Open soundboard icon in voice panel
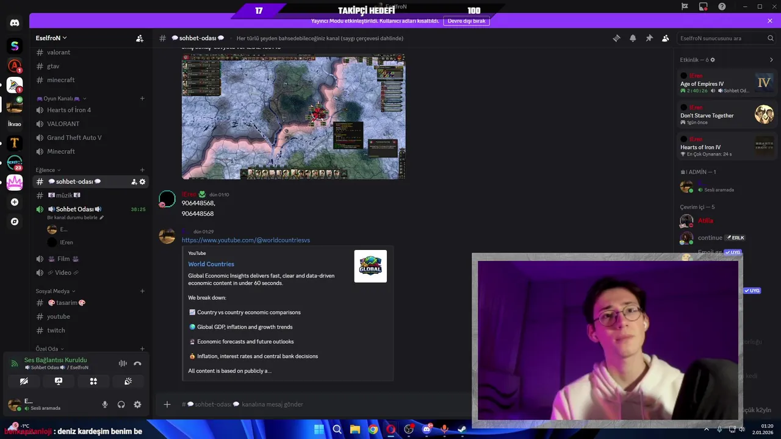This screenshot has height=439, width=781. (x=128, y=381)
